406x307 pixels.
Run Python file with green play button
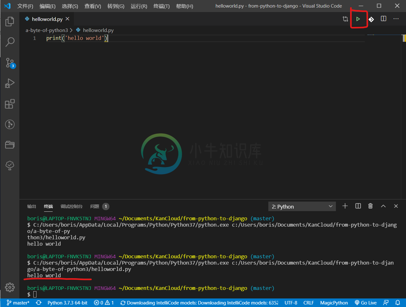358,19
